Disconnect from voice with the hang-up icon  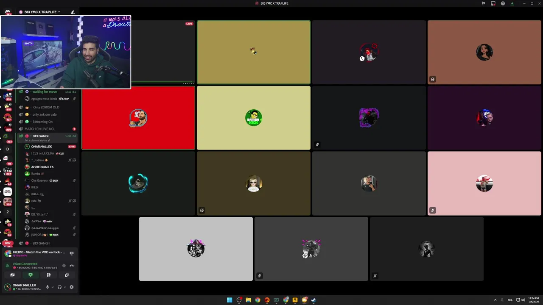click(72, 266)
